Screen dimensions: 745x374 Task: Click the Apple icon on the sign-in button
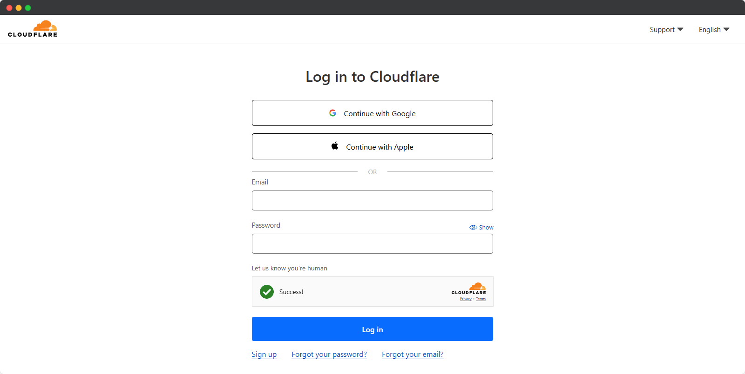click(x=335, y=146)
